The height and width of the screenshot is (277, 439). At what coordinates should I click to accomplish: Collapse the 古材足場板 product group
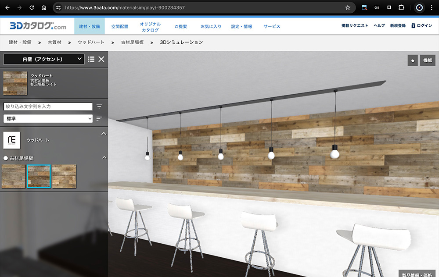pos(104,157)
